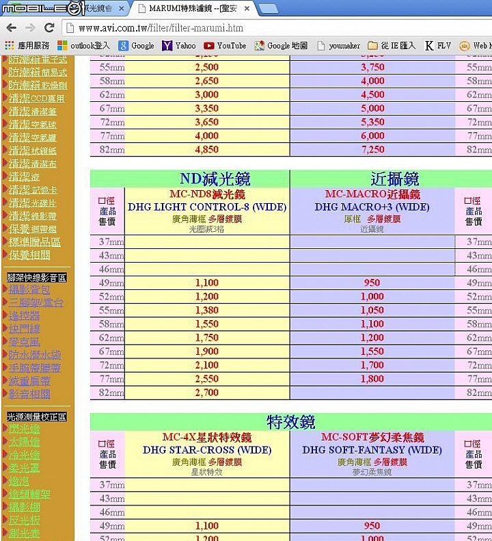Open the 影音相關 link

click(29, 394)
